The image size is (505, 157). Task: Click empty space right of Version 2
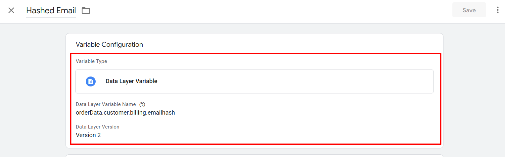pos(265,135)
